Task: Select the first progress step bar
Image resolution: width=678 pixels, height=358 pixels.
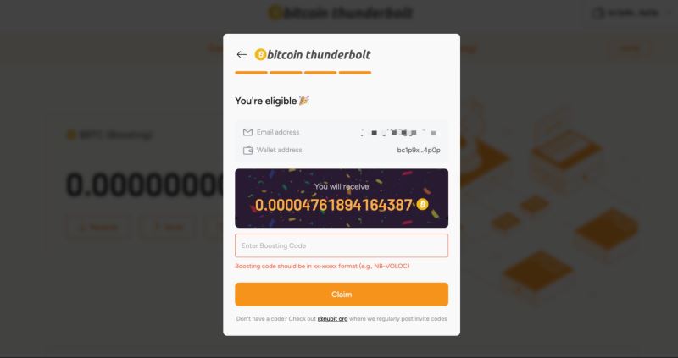Action: click(x=251, y=73)
